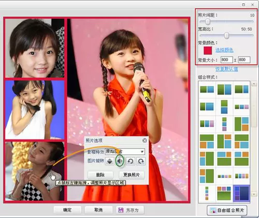Viewport: 259px width, 218px height.
Task: Click the 照片选项 title text
Action: point(94,141)
